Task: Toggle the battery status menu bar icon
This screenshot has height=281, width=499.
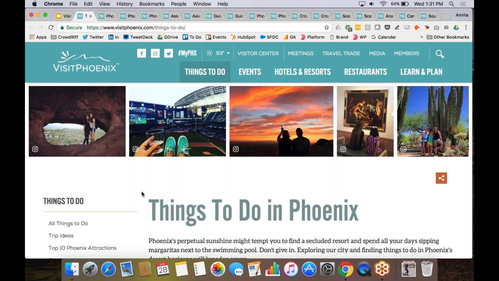Action: pyautogui.click(x=406, y=4)
